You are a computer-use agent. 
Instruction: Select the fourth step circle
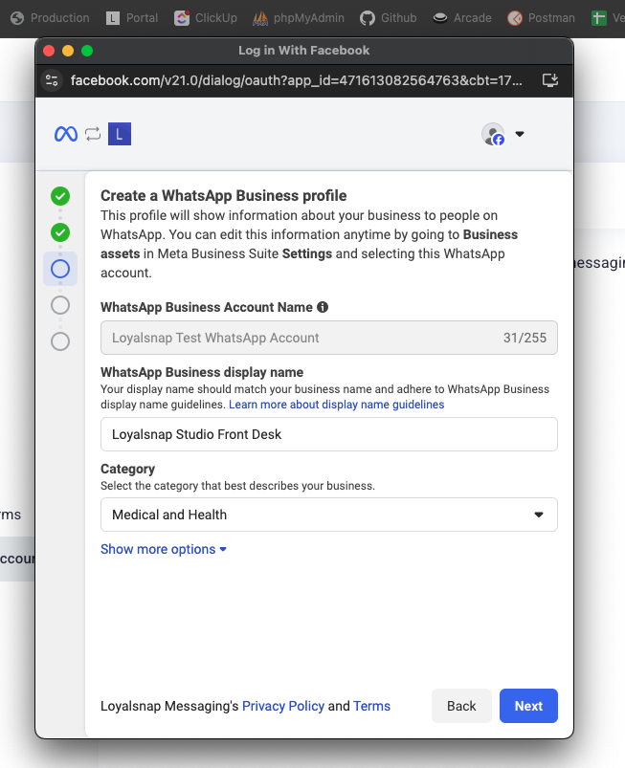click(x=60, y=305)
